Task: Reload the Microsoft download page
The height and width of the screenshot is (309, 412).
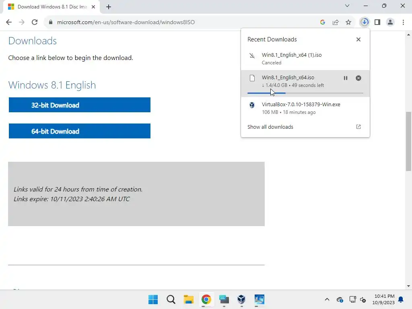Action: tap(35, 22)
